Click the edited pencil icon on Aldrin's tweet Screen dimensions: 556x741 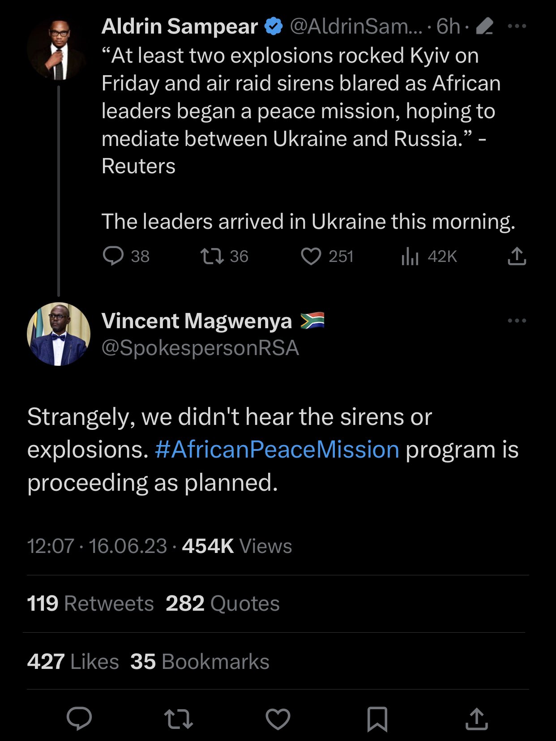(x=484, y=26)
